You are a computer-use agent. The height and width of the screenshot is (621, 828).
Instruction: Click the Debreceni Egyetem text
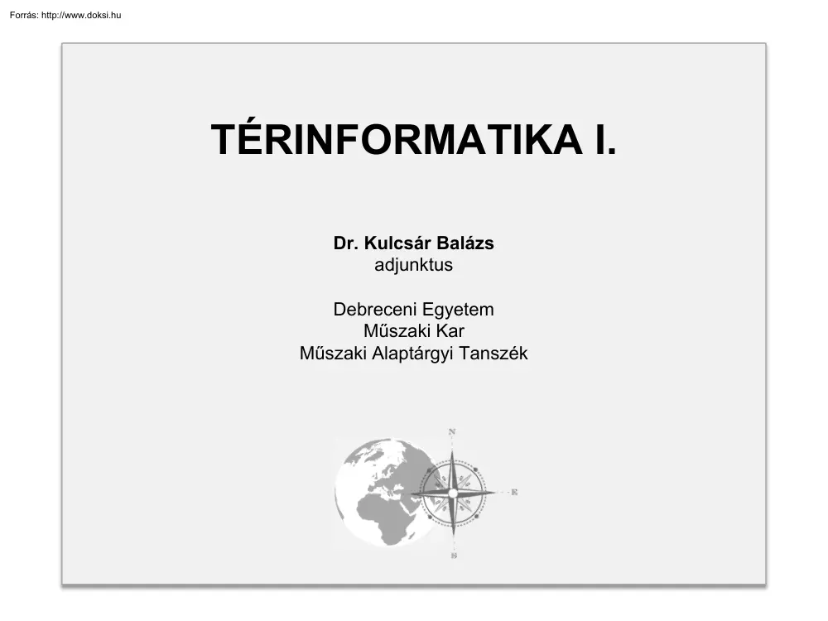pyautogui.click(x=413, y=310)
